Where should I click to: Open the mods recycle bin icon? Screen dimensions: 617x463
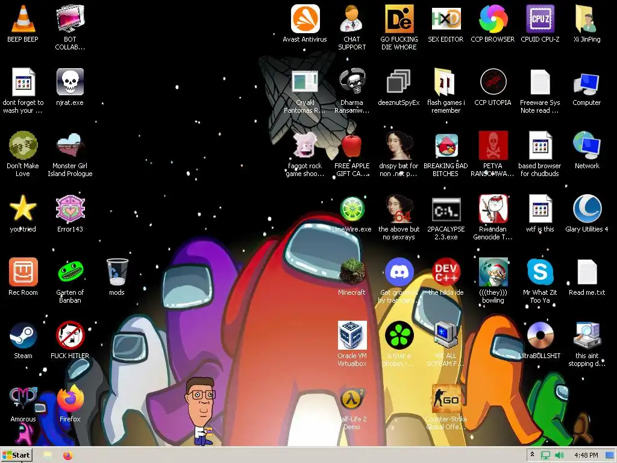(117, 272)
